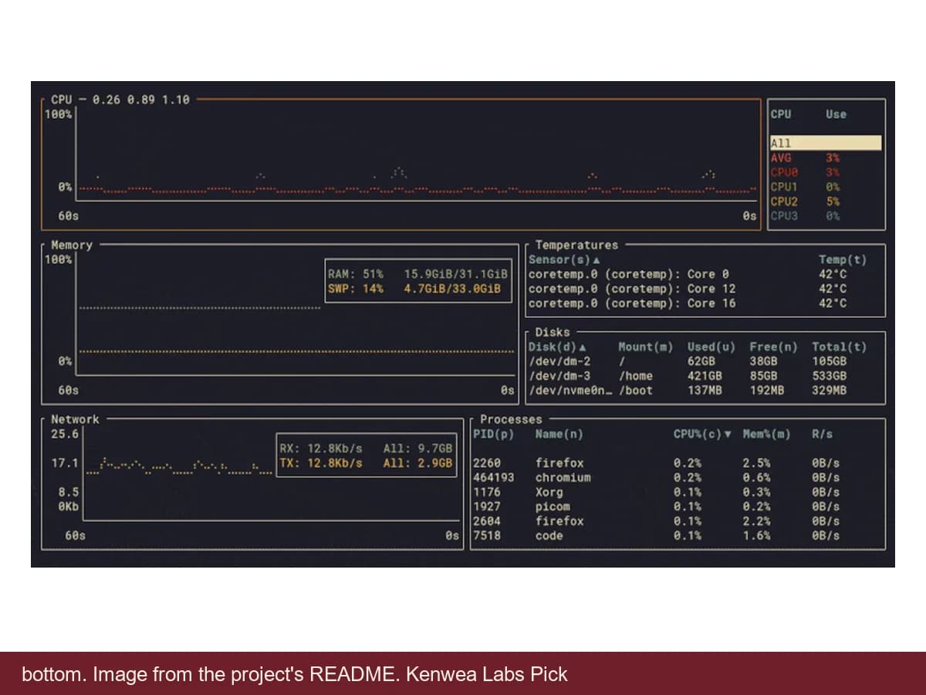Sort by the Temp(t) column header
This screenshot has height=695, width=926.
click(843, 259)
